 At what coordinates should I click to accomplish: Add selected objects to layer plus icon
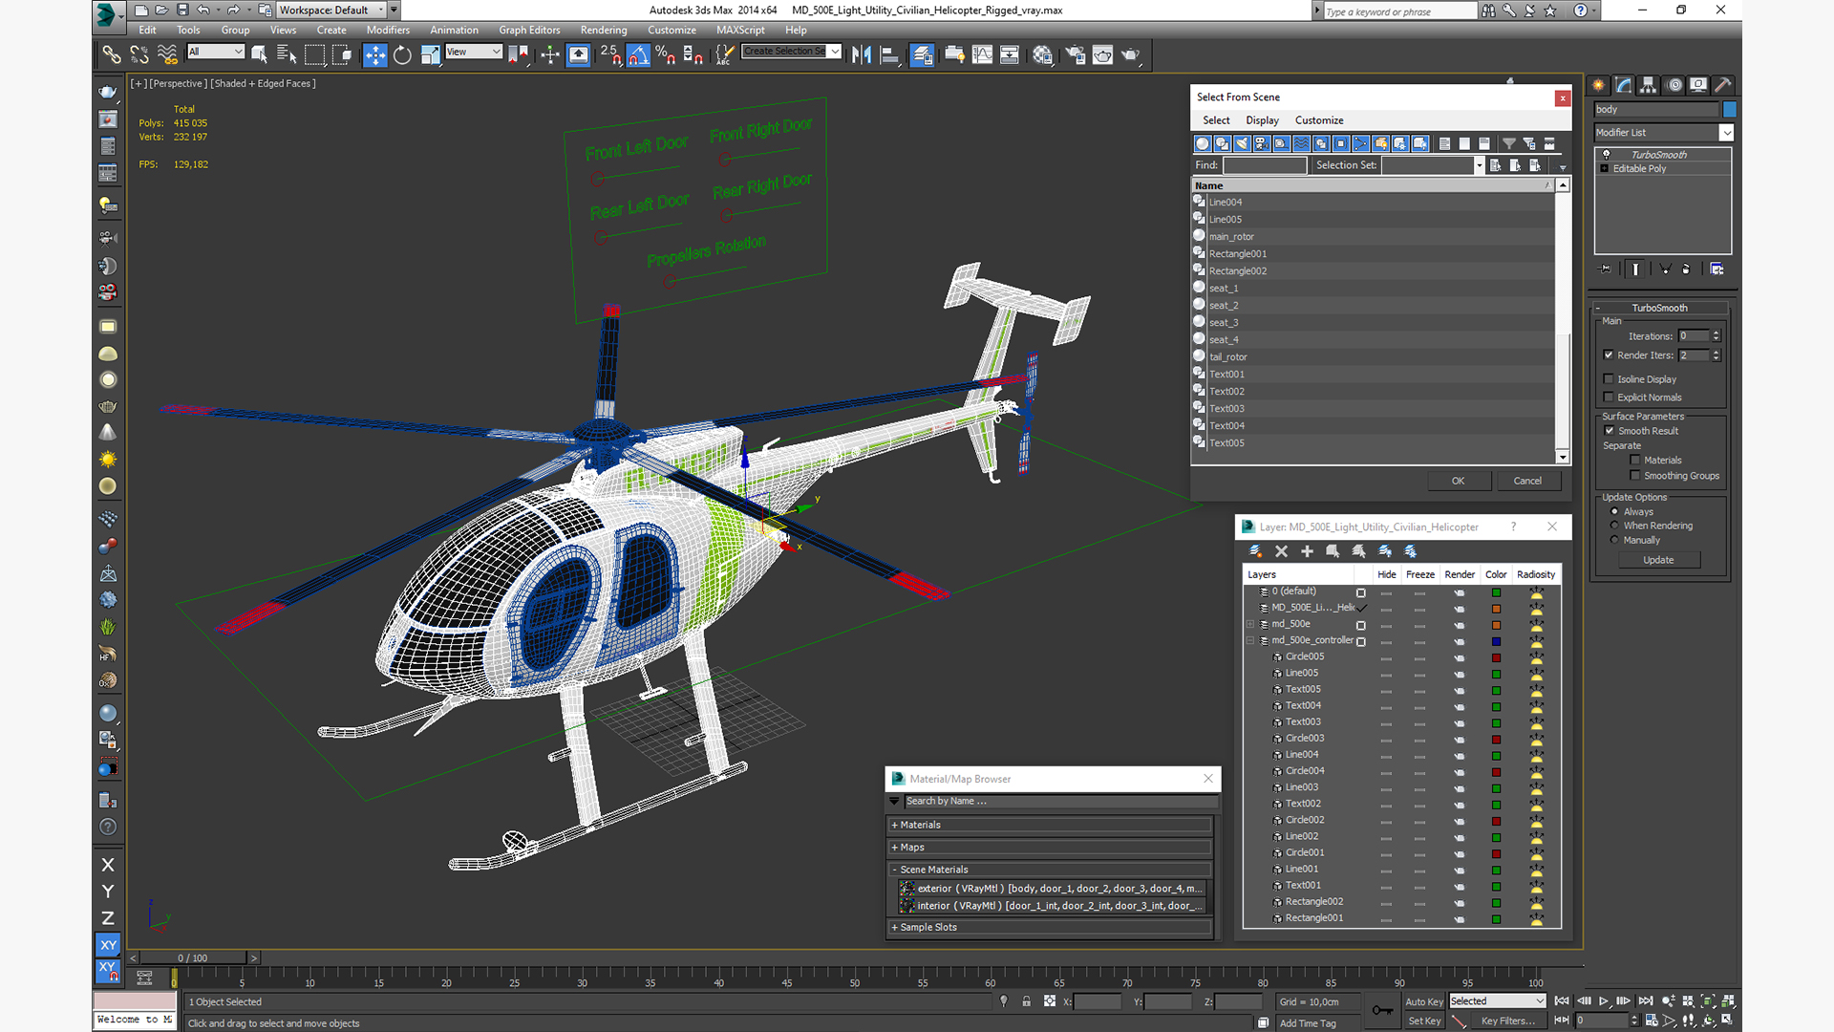(1307, 551)
